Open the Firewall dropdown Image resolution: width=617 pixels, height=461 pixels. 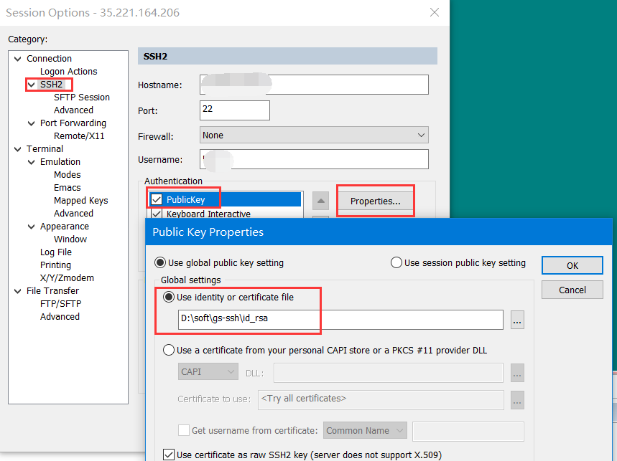point(314,135)
